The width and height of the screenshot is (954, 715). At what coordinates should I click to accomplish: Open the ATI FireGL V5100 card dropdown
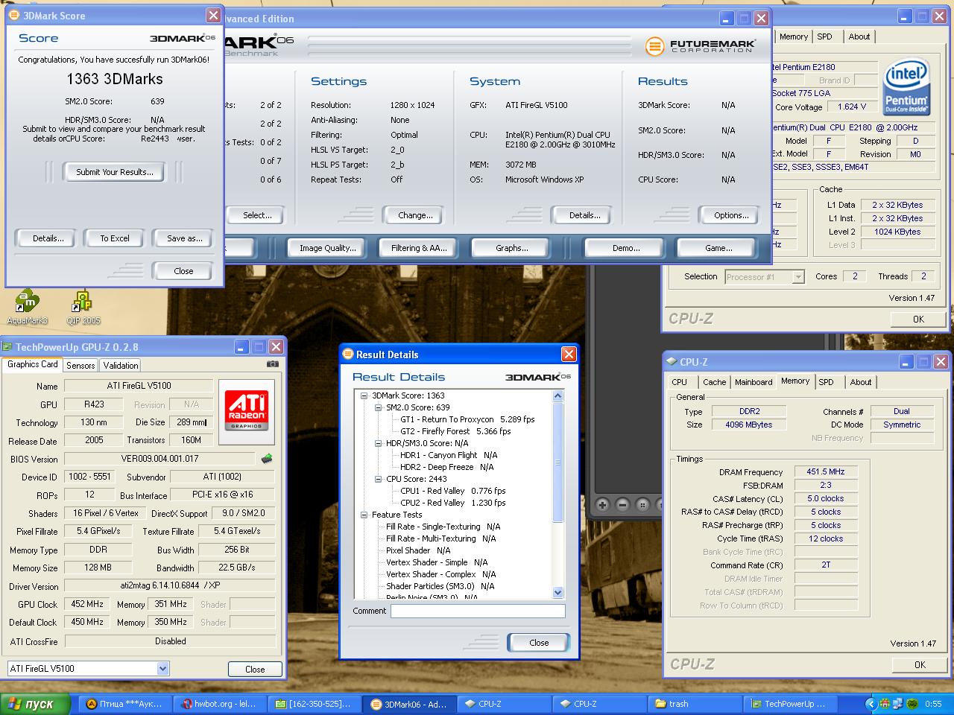[x=162, y=669]
